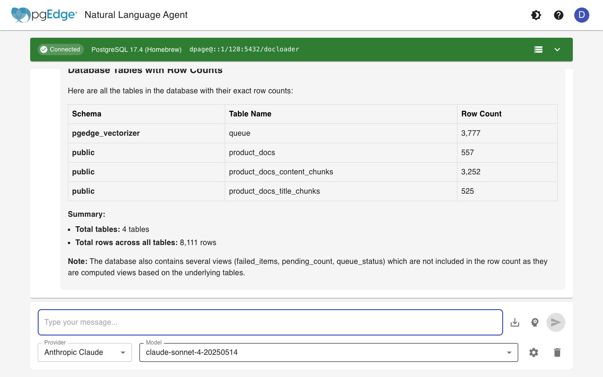Clear the chat using the trash icon
The width and height of the screenshot is (603, 377).
557,352
